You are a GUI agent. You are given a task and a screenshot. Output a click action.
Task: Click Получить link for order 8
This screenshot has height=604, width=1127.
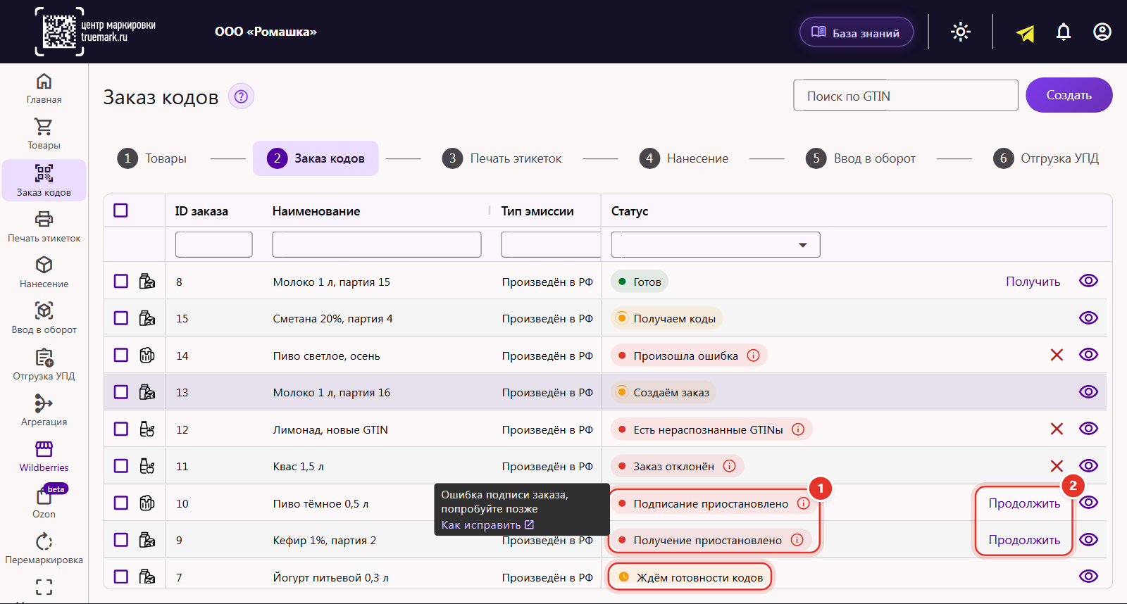(1033, 282)
